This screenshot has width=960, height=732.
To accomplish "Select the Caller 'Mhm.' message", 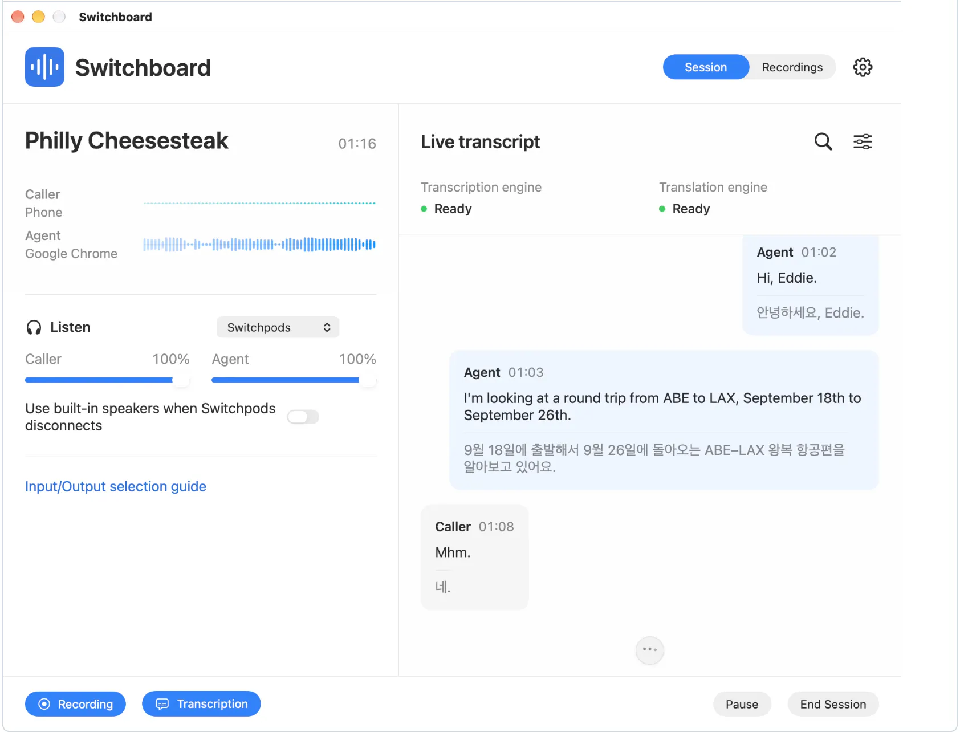I will [474, 557].
